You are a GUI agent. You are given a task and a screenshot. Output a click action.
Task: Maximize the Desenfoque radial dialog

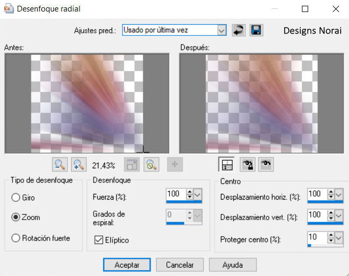[305, 9]
